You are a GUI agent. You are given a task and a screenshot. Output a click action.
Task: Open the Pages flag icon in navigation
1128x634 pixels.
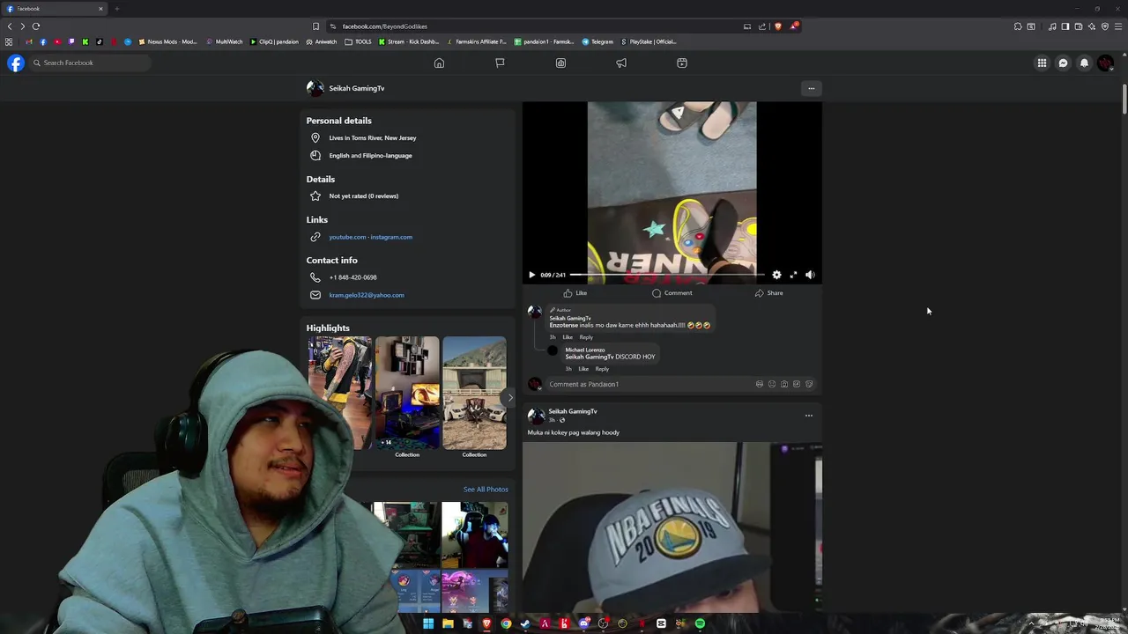point(500,63)
